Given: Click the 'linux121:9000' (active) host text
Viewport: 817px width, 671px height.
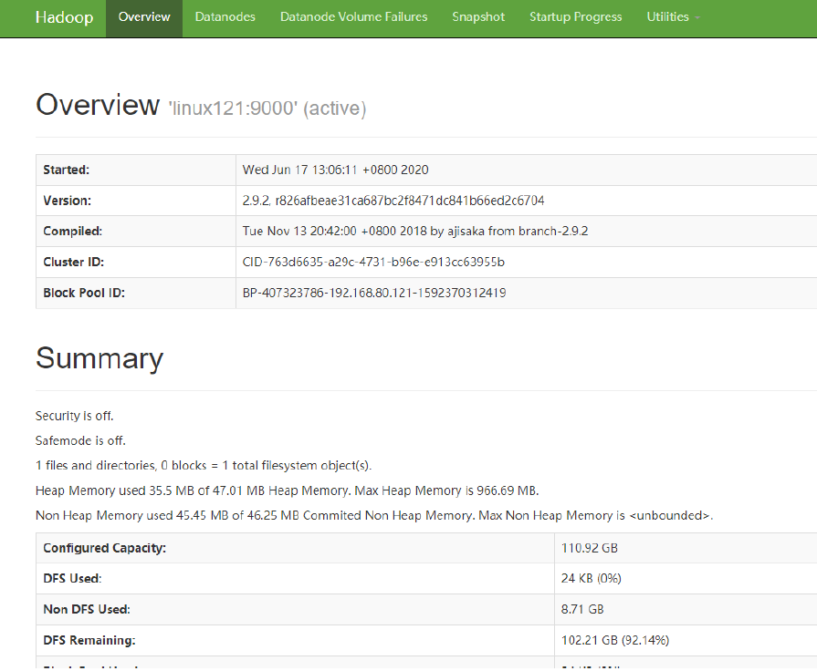Looking at the screenshot, I should [x=267, y=108].
